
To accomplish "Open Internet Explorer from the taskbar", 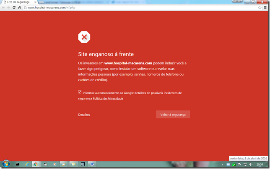I will pos(27,164).
